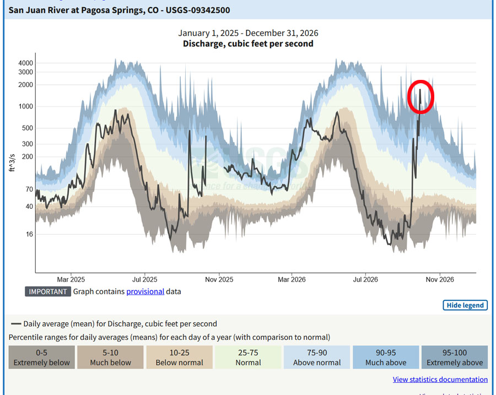Click the percentile ranges description text
The image size is (496, 395).
pos(169,337)
